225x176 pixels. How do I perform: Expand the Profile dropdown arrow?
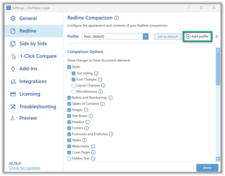coord(146,36)
